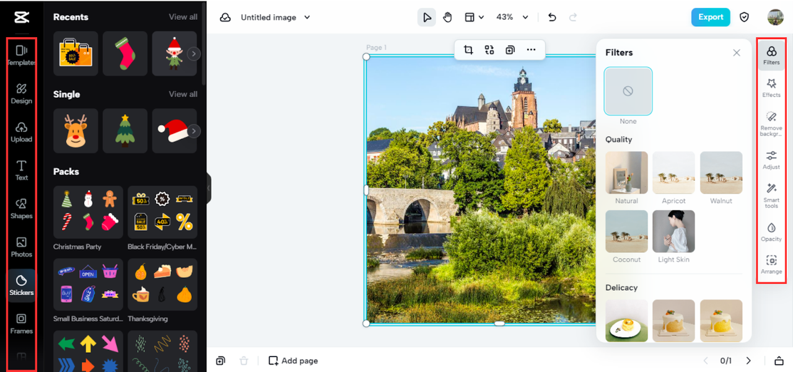Open the Small Business Saturday pack
793x372 pixels.
coord(88,284)
